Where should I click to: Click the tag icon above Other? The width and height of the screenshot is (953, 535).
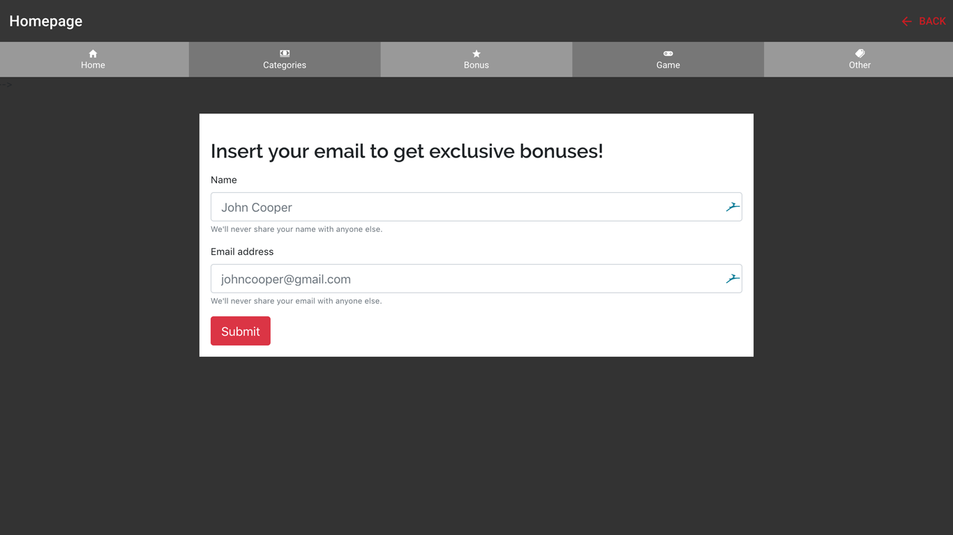pos(860,54)
